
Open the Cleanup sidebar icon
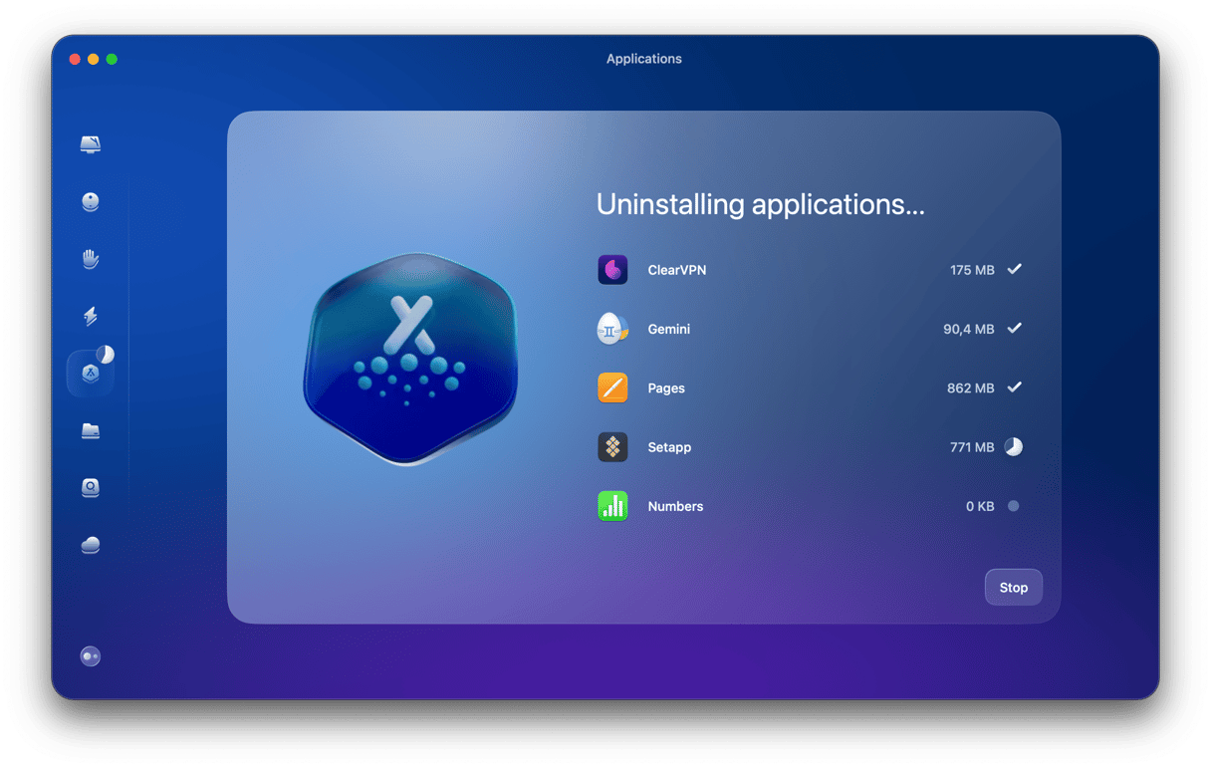click(x=91, y=202)
